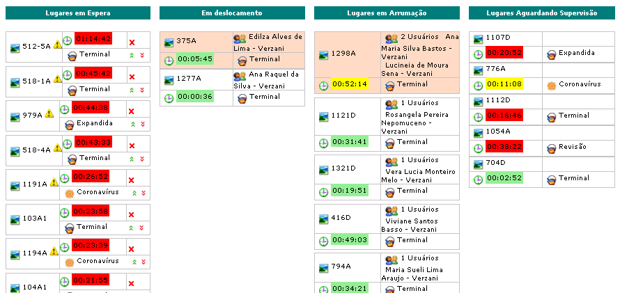Move bed 512-5A up with green arrow
This screenshot has height=293, width=620.
[x=132, y=54]
